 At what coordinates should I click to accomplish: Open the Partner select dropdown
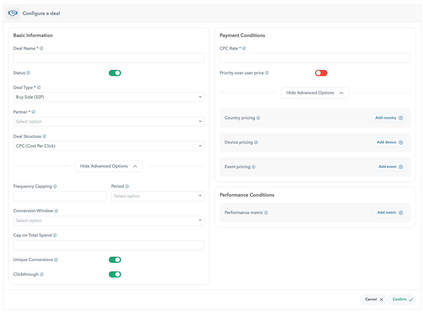click(x=109, y=122)
